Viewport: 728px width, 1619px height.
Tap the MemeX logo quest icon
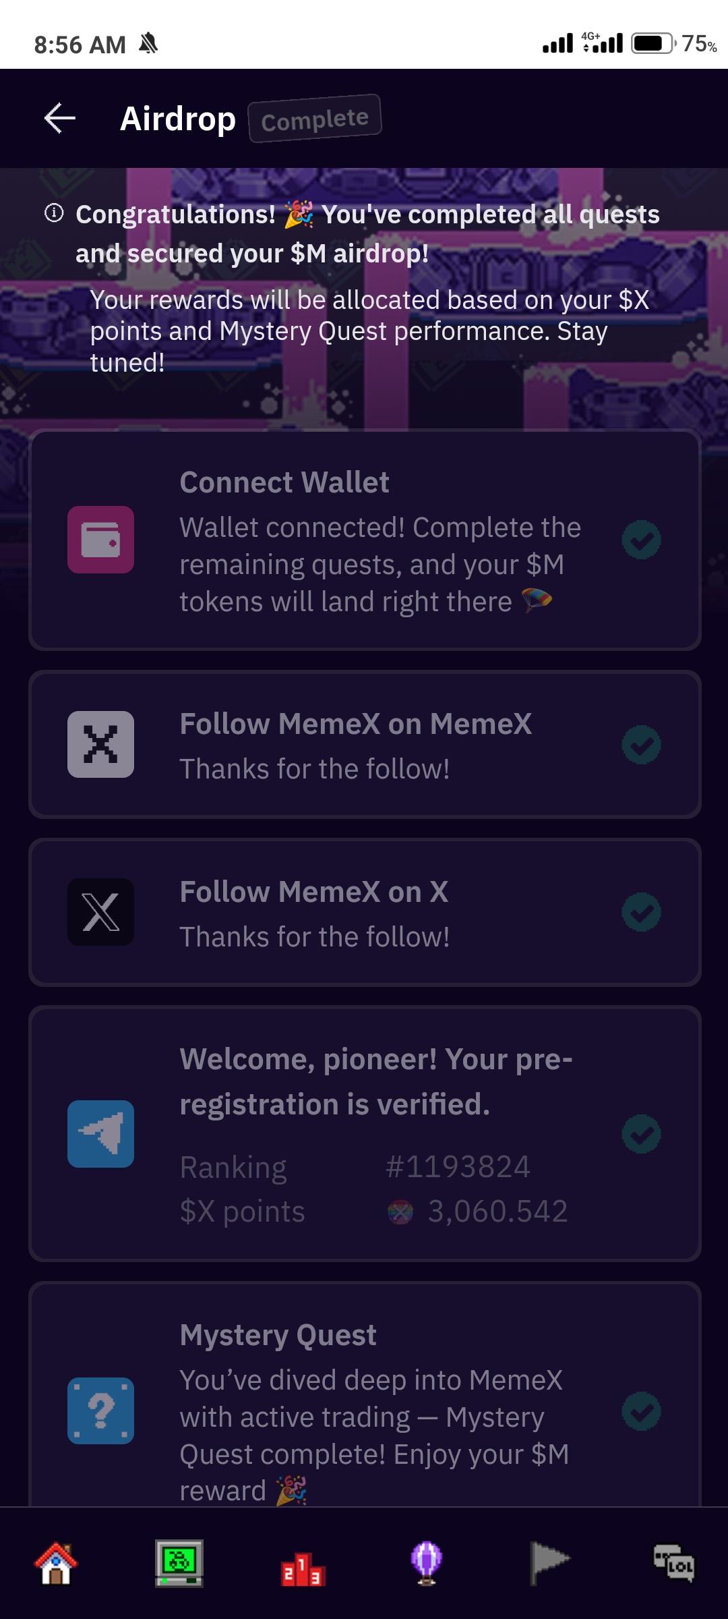101,744
